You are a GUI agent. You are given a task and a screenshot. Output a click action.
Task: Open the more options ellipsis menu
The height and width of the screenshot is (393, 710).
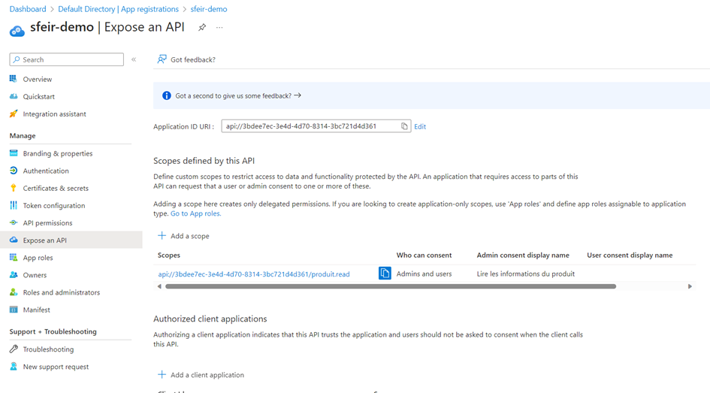click(x=219, y=27)
